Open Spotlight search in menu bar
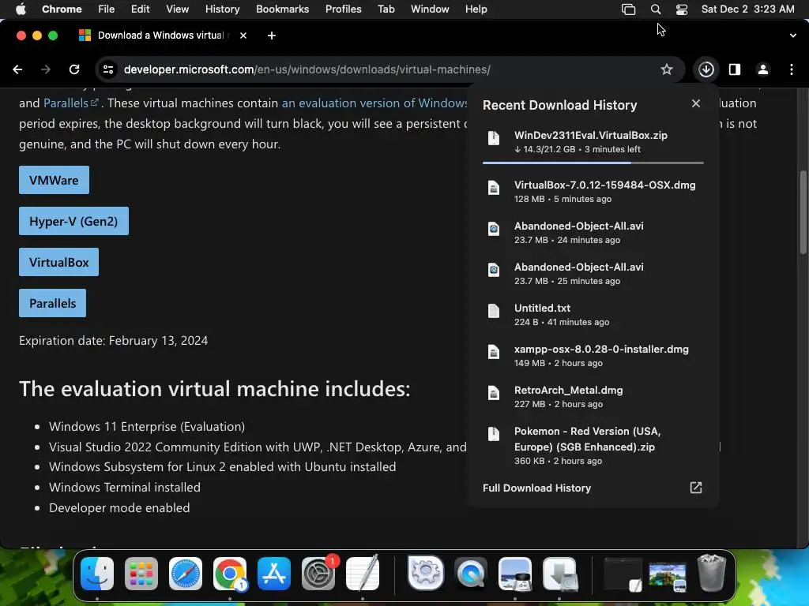The width and height of the screenshot is (809, 606). [656, 9]
